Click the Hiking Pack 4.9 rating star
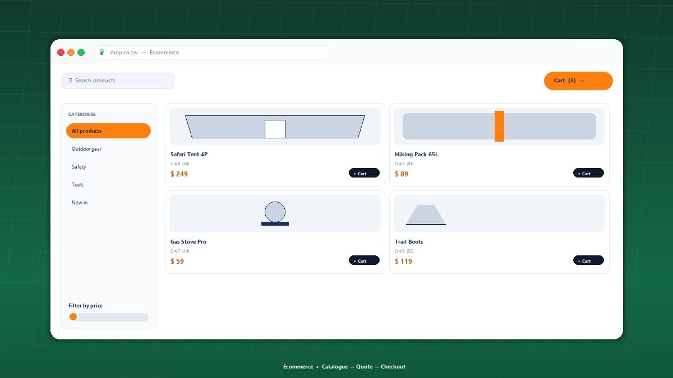This screenshot has width=673, height=378. tap(397, 164)
